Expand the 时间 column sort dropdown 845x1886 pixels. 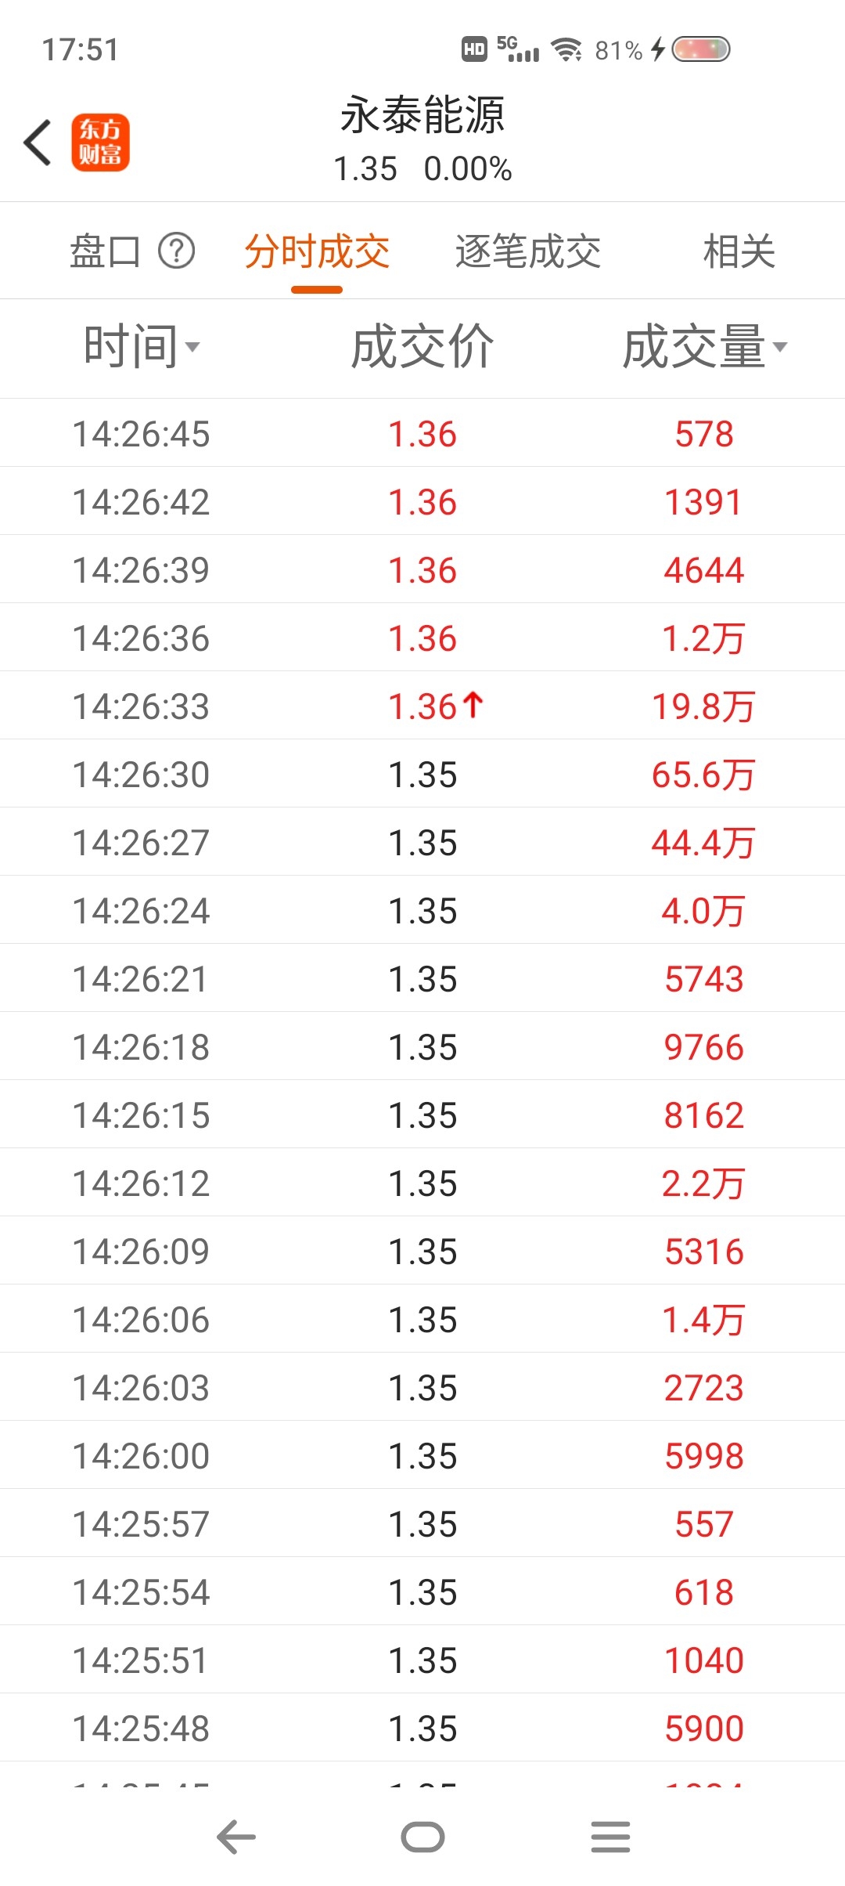click(x=142, y=346)
